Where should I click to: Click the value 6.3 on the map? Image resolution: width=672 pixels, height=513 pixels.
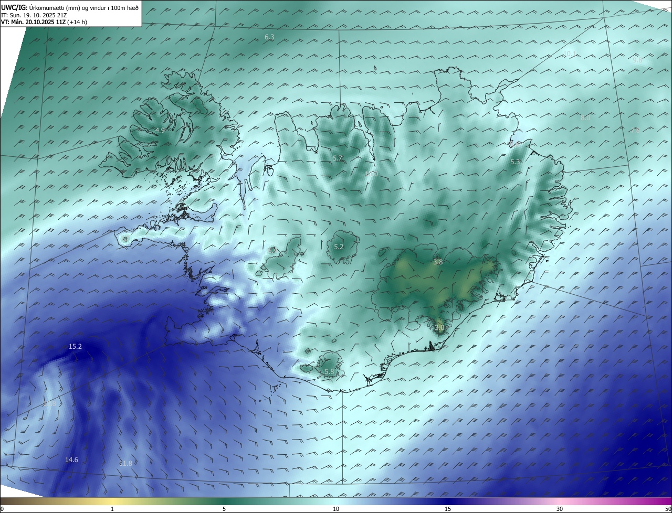[269, 37]
